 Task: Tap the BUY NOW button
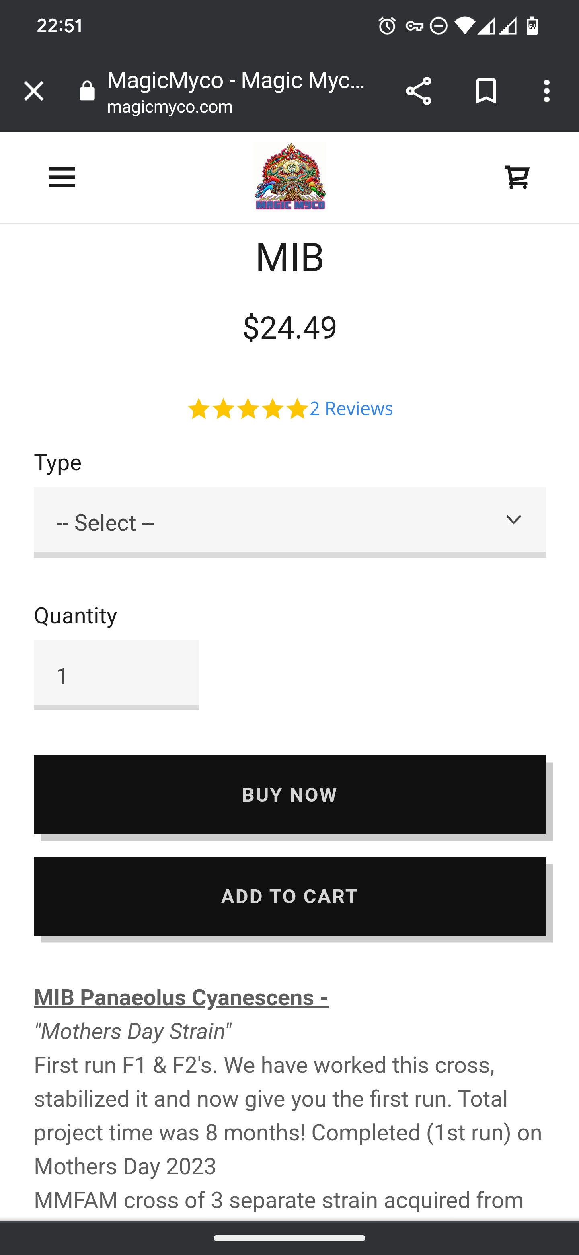tap(290, 794)
